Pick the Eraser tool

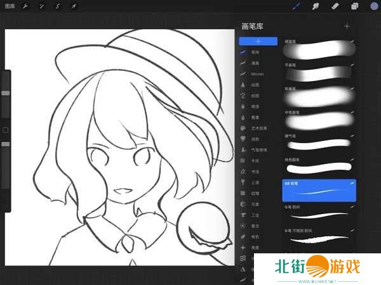click(335, 6)
